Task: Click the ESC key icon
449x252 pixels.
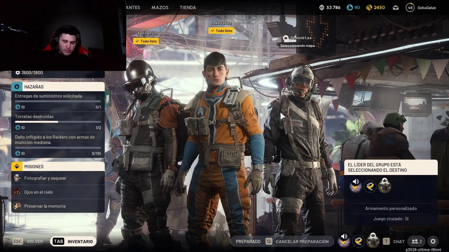Action: coord(18,241)
